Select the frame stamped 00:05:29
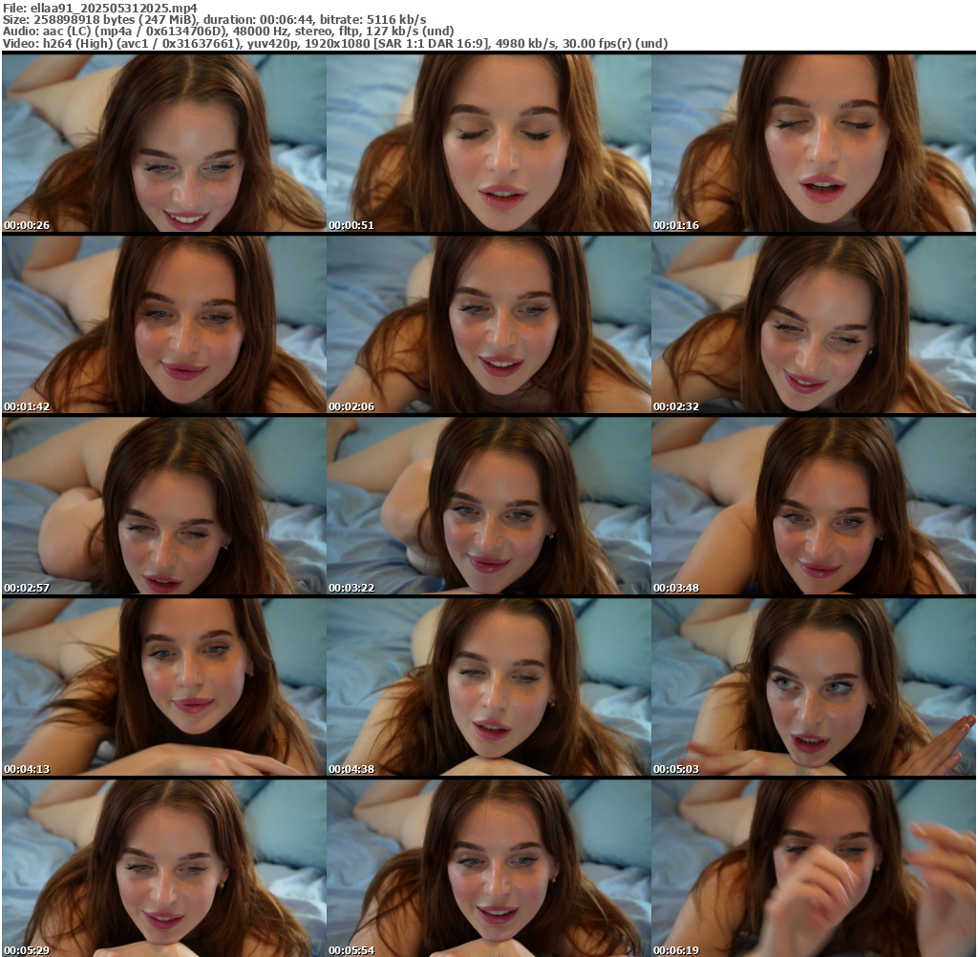Image resolution: width=978 pixels, height=957 pixels. (x=164, y=868)
